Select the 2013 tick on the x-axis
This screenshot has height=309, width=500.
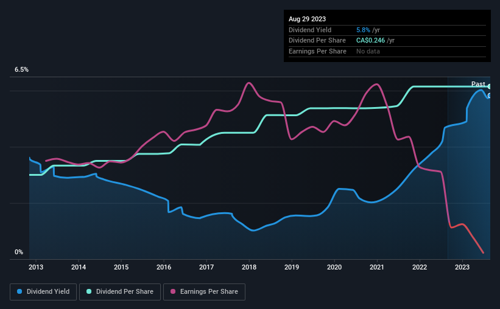click(36, 267)
